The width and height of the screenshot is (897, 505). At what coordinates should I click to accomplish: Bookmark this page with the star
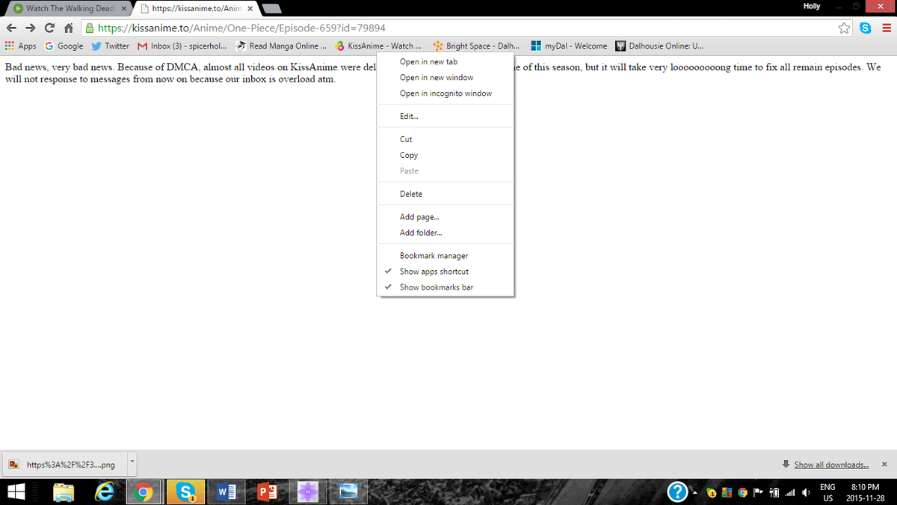coord(844,28)
